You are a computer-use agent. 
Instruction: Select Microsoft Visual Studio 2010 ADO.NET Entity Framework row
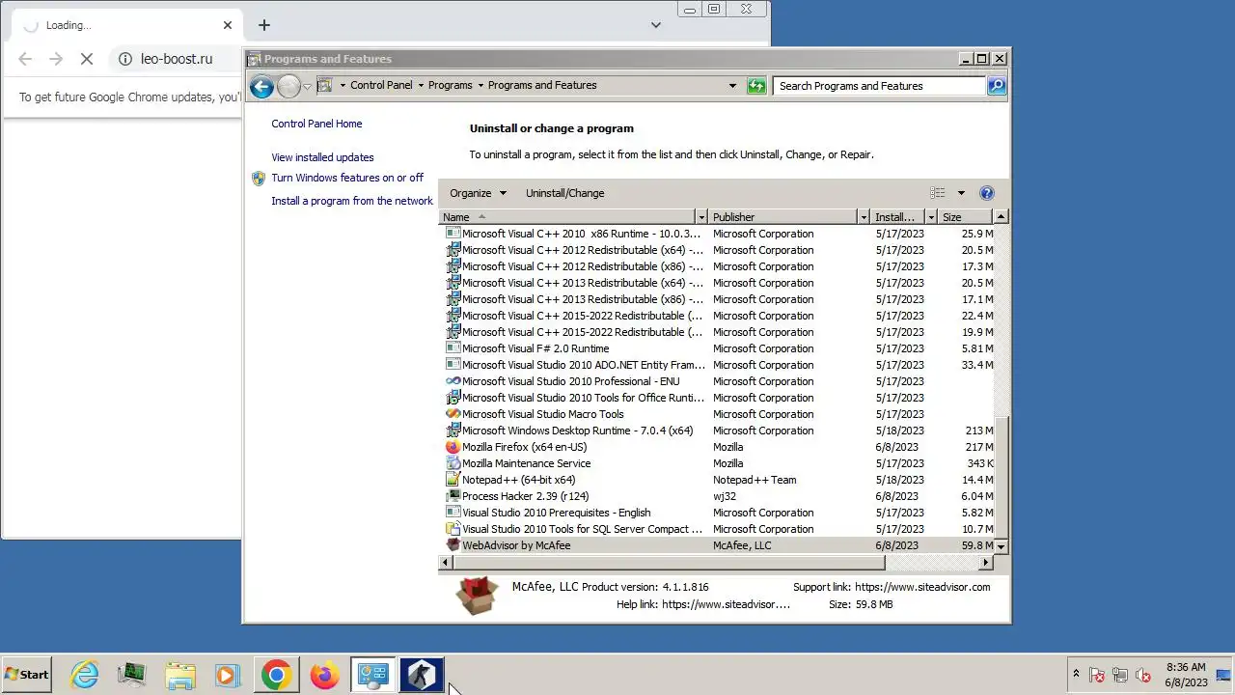(x=717, y=365)
